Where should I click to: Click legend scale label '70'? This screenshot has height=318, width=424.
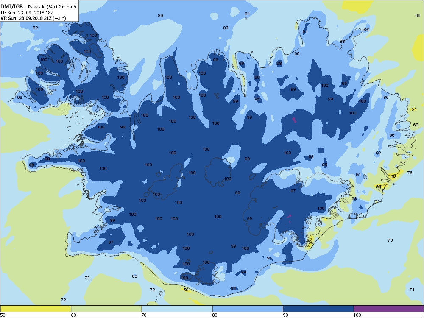(x=144, y=315)
